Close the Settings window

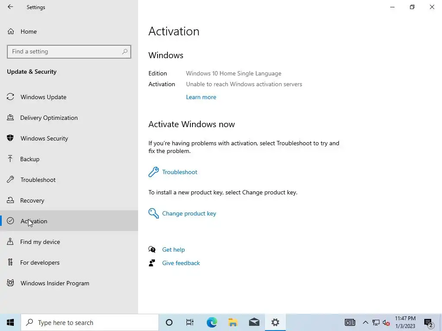pos(432,7)
